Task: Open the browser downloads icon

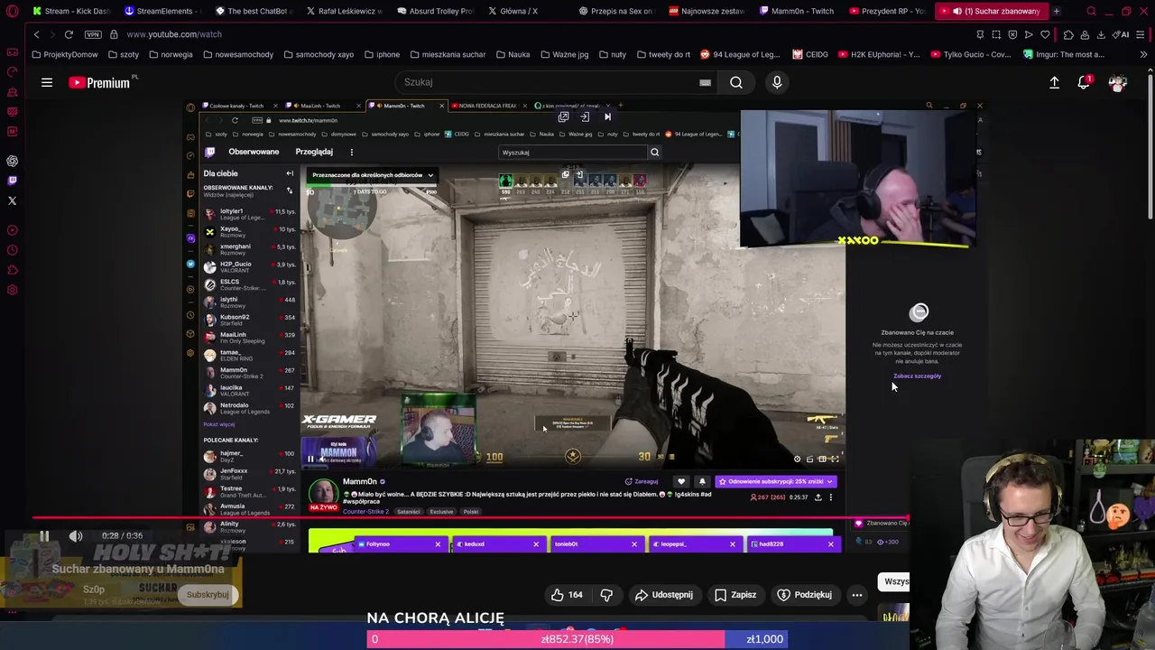Action: pyautogui.click(x=1100, y=34)
